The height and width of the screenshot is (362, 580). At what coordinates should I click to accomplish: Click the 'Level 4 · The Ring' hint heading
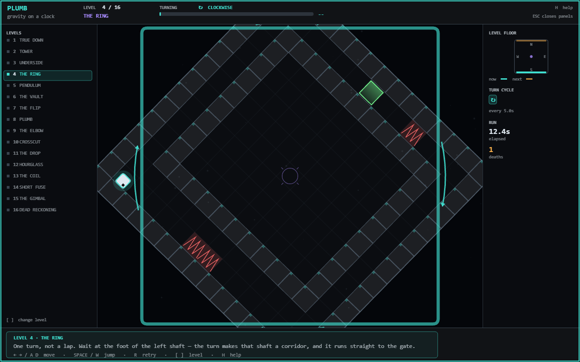tap(38, 338)
